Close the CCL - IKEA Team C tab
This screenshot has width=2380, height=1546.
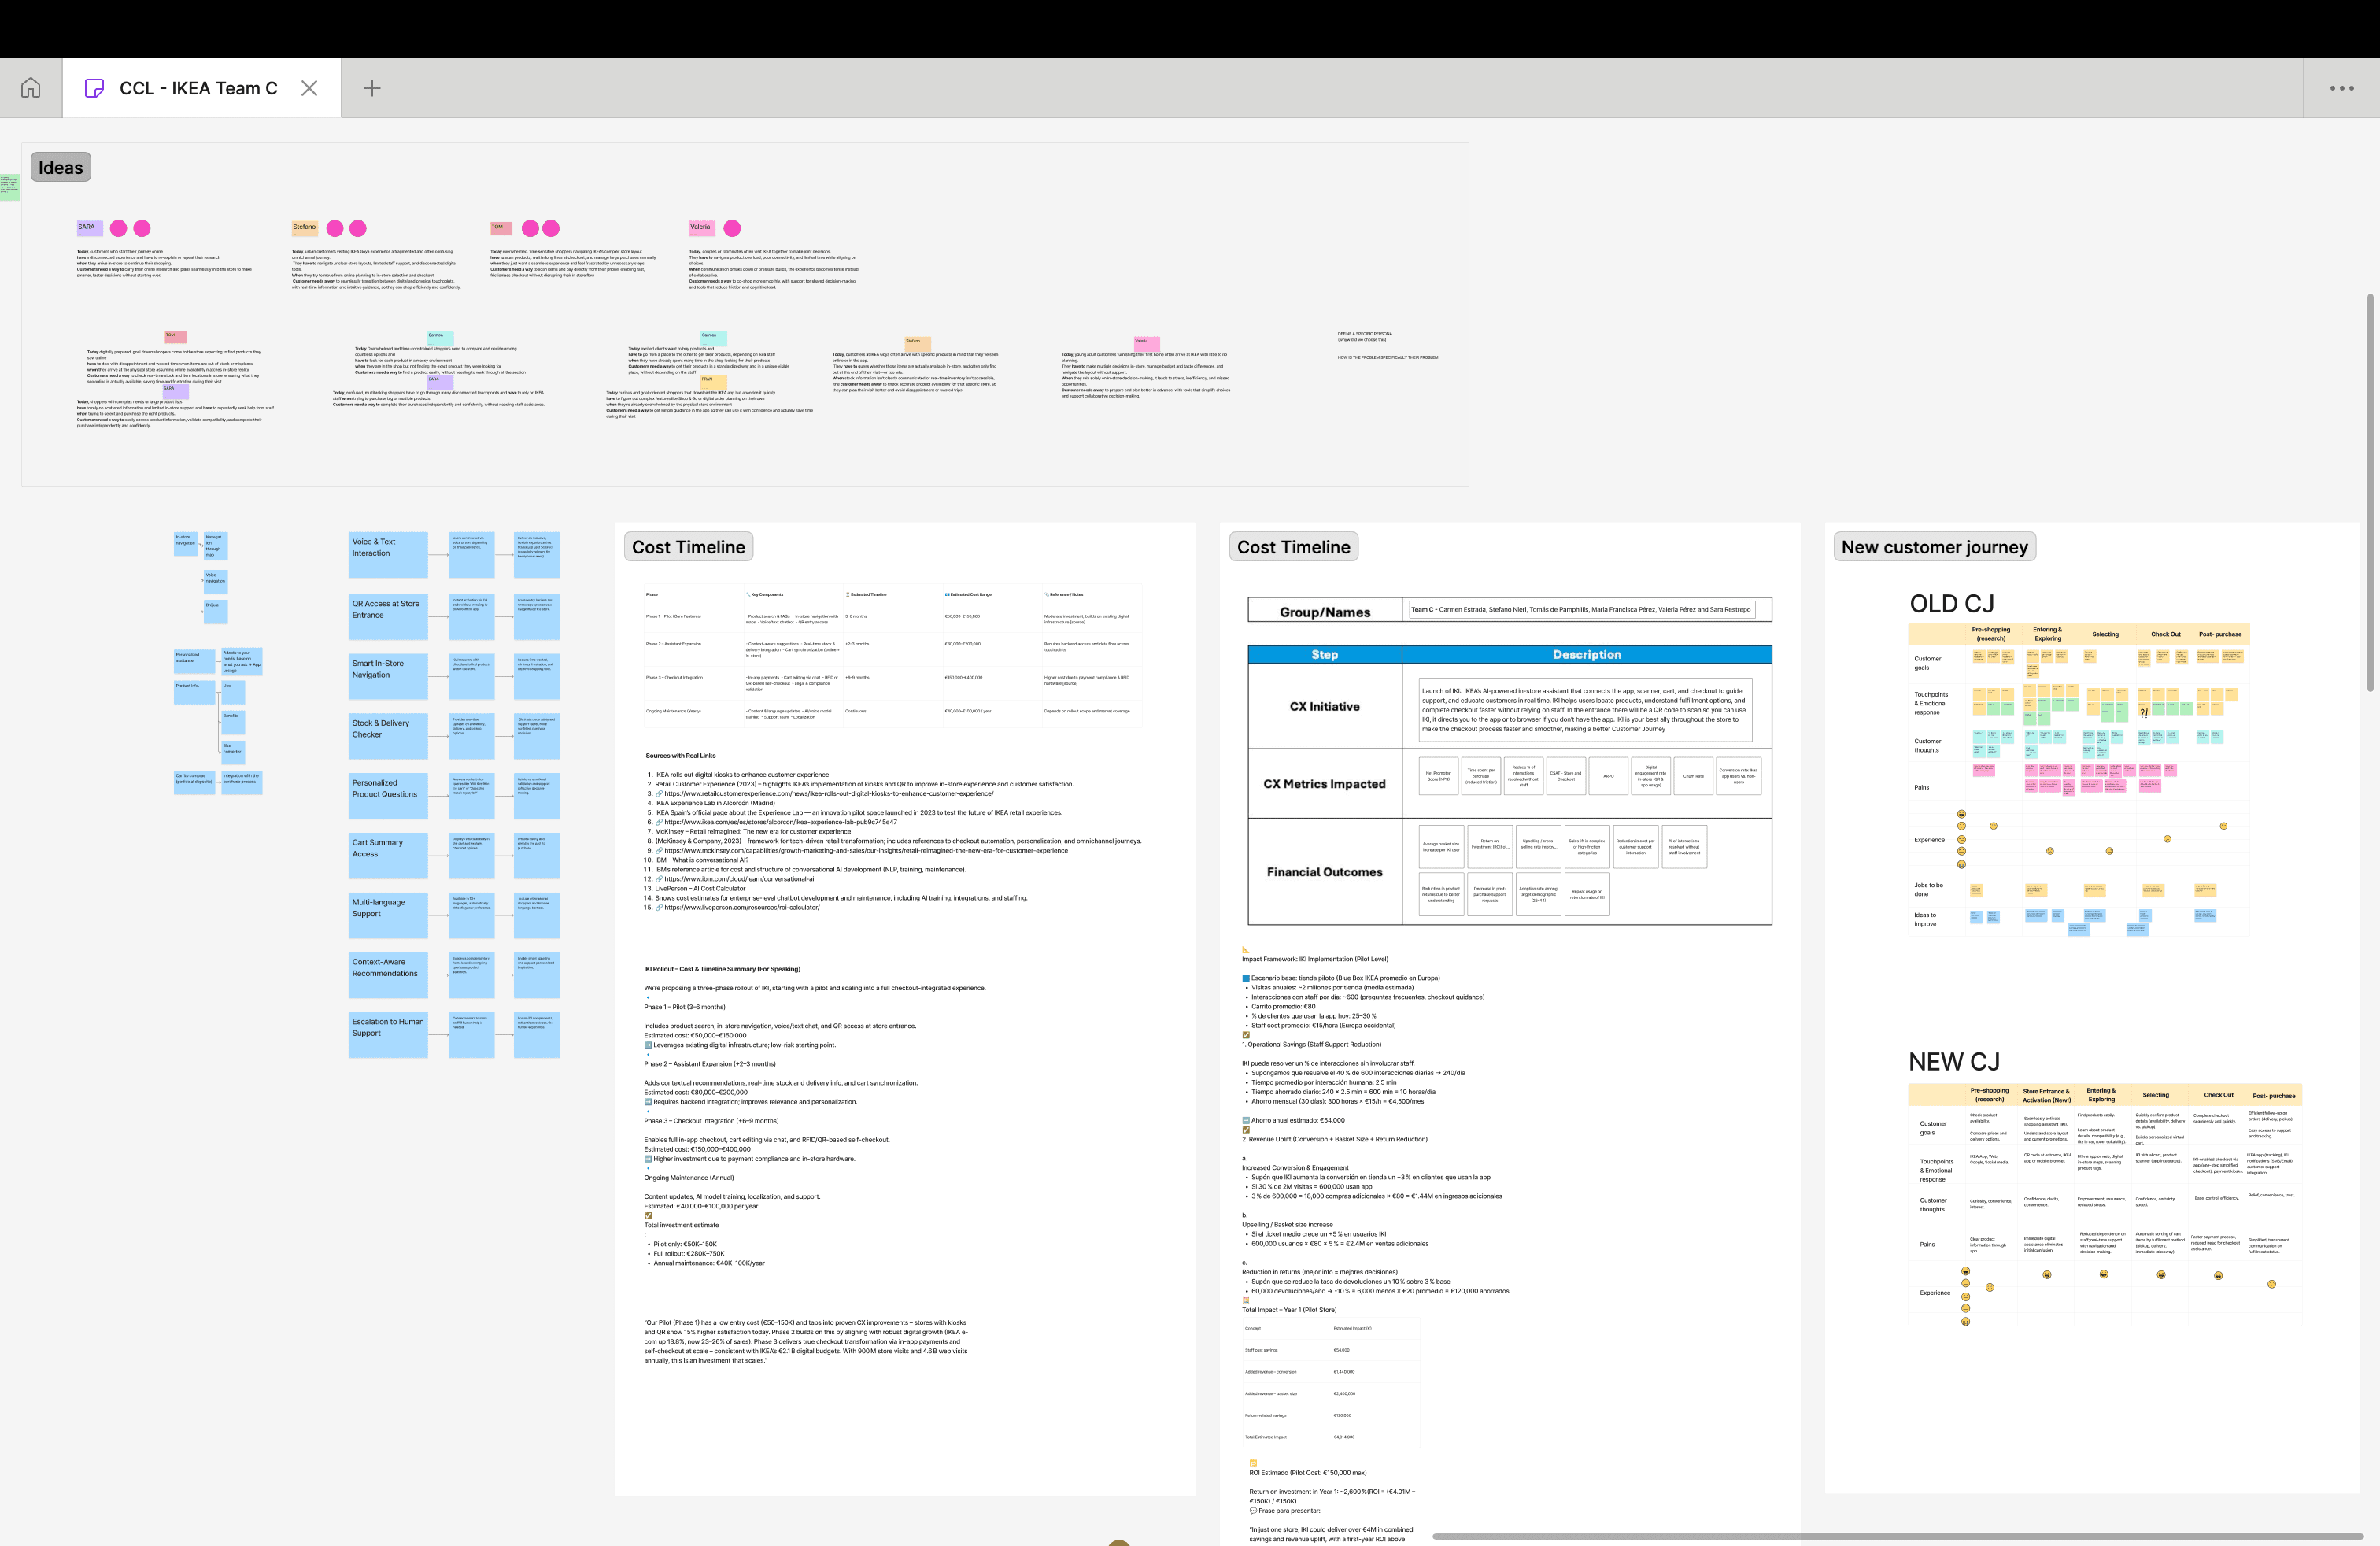pyautogui.click(x=309, y=88)
